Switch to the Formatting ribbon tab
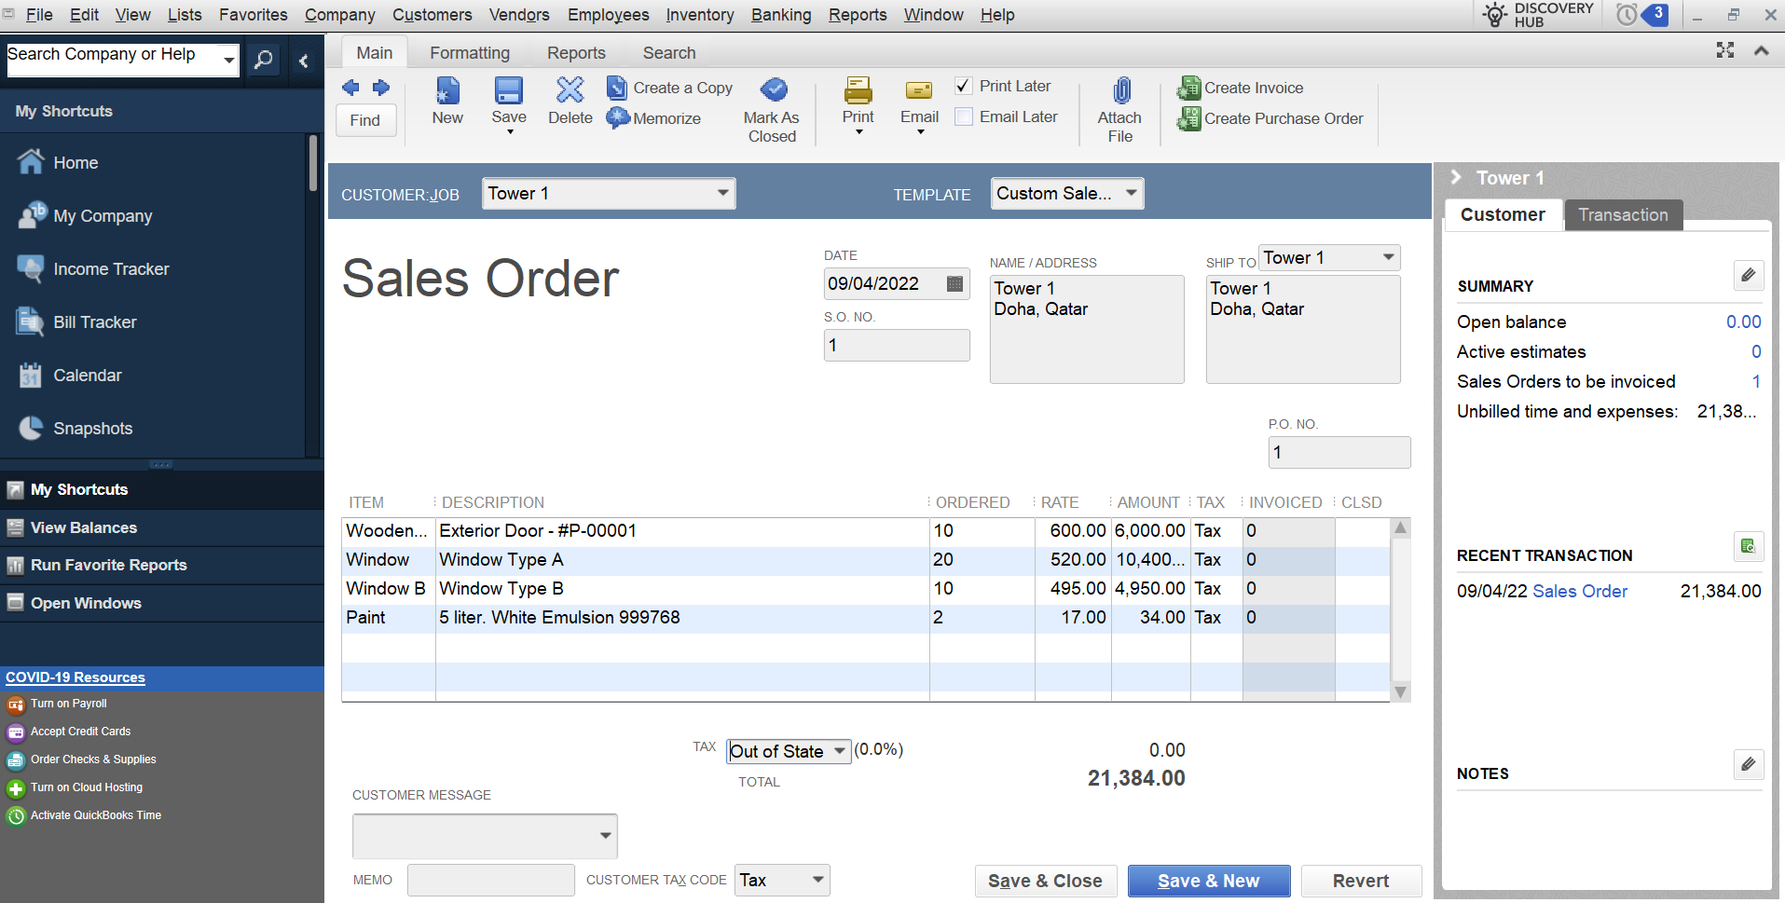Screen dimensions: 1785x903 (470, 53)
